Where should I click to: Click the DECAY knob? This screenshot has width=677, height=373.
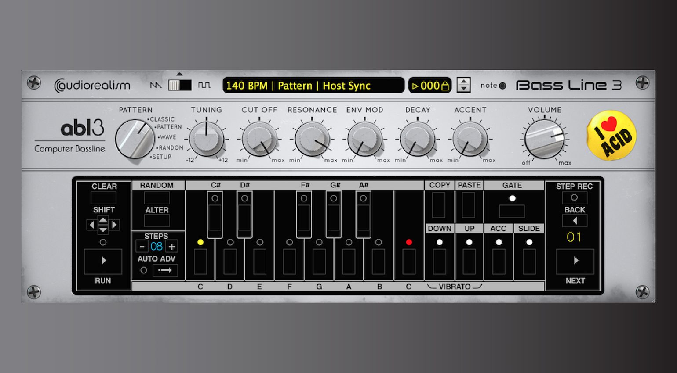click(x=417, y=139)
